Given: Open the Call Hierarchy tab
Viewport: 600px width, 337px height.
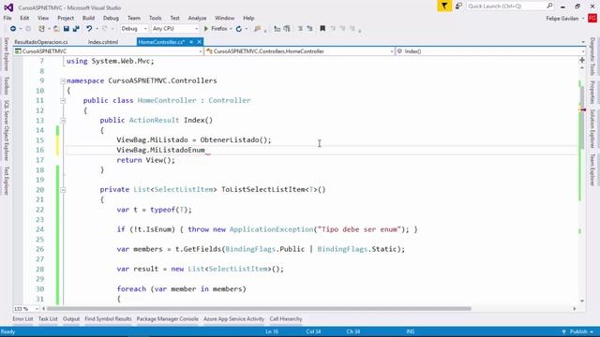Looking at the screenshot, I should (285, 319).
